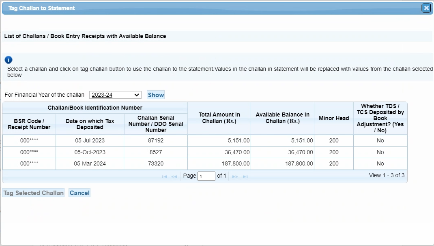Click challan serial number 8527

(x=156, y=152)
